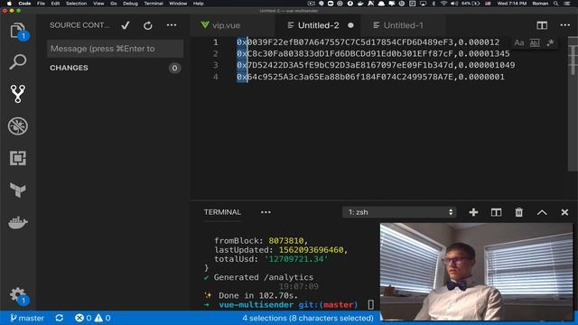Open the Debug view with bug icon
This screenshot has height=325, width=578.
pos(17,126)
